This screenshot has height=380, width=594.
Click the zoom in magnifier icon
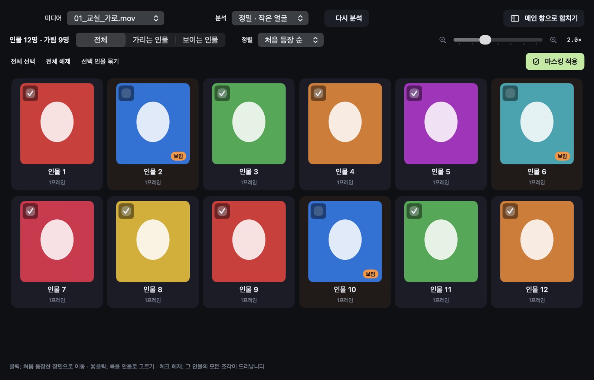click(553, 40)
